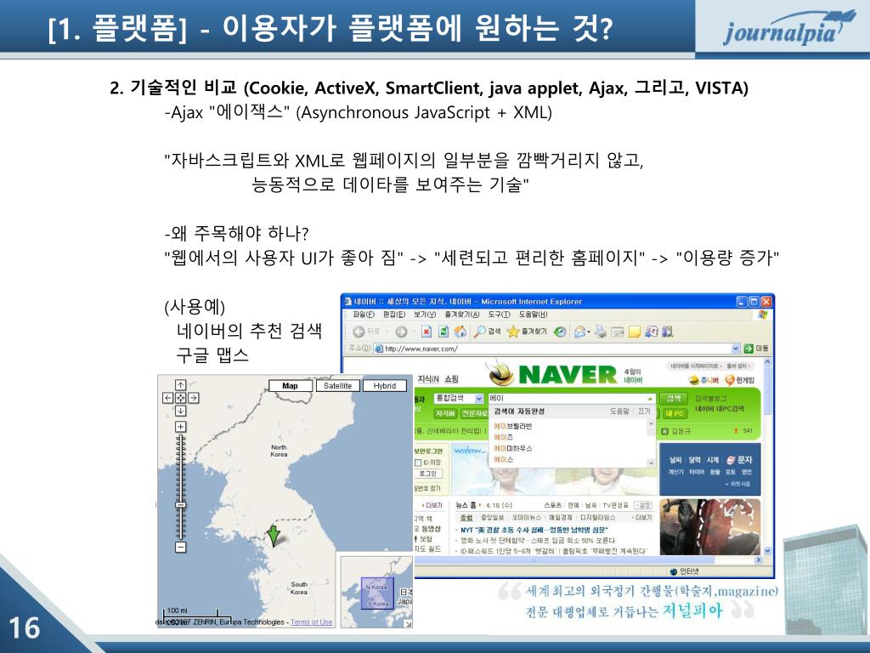Click the Stop icon in IE toolbar
The width and height of the screenshot is (870, 653).
(x=427, y=332)
